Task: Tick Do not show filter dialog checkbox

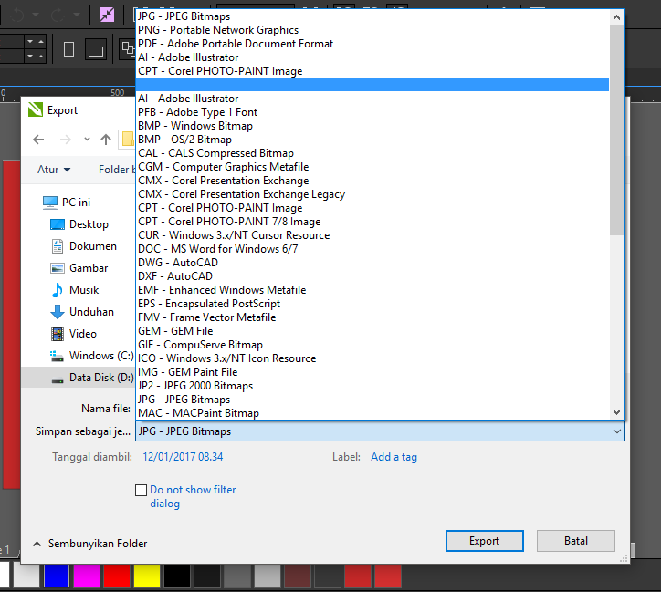Action: pyautogui.click(x=141, y=490)
